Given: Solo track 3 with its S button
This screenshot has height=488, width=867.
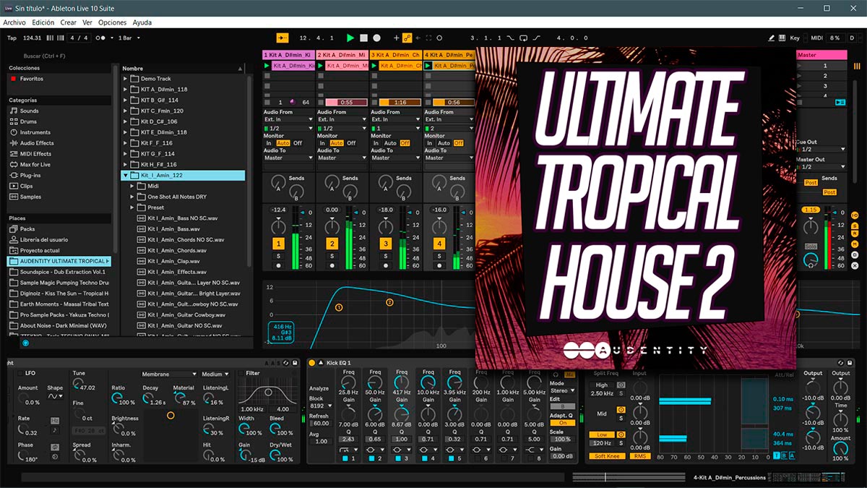Looking at the screenshot, I should pyautogui.click(x=385, y=256).
